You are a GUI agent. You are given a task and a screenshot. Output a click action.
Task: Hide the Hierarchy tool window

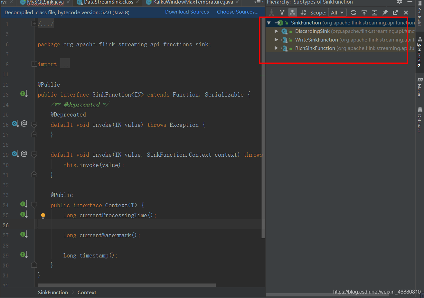click(410, 2)
